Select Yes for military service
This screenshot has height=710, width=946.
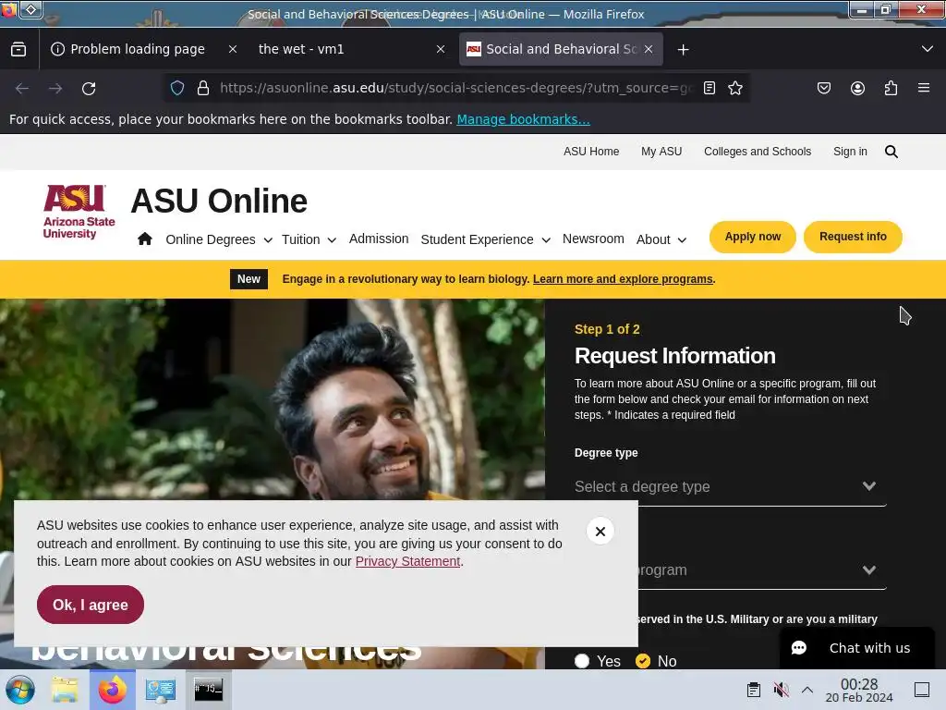[582, 661]
